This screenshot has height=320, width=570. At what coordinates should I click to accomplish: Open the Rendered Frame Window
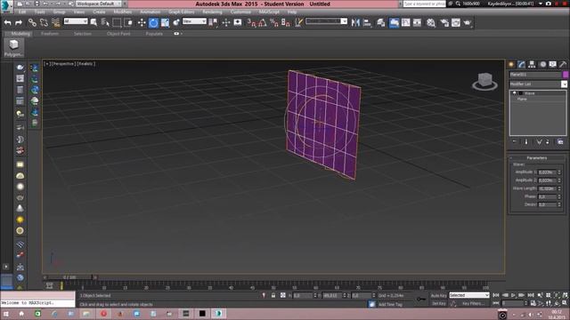point(456,22)
